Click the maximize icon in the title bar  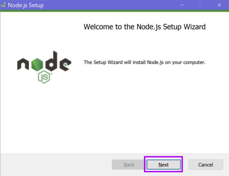coord(201,5)
